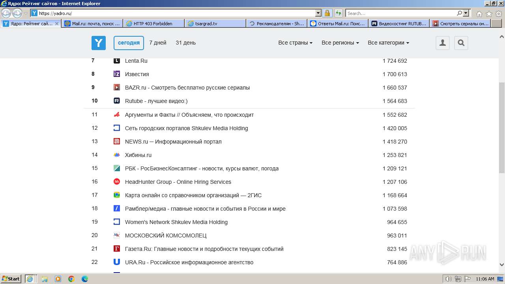Open Chrome from the taskbar

[71, 279]
